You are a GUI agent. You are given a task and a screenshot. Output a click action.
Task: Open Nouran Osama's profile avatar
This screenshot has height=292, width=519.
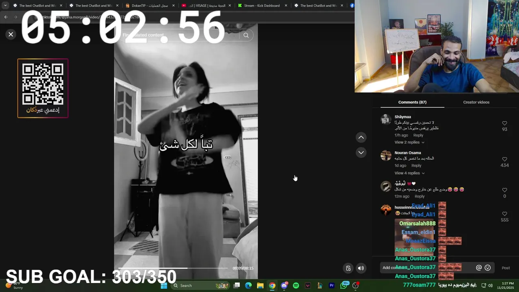(x=386, y=155)
